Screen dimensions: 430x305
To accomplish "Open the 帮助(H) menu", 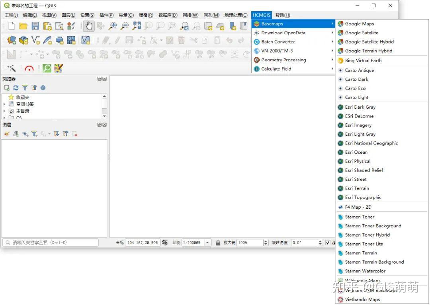I will (283, 15).
